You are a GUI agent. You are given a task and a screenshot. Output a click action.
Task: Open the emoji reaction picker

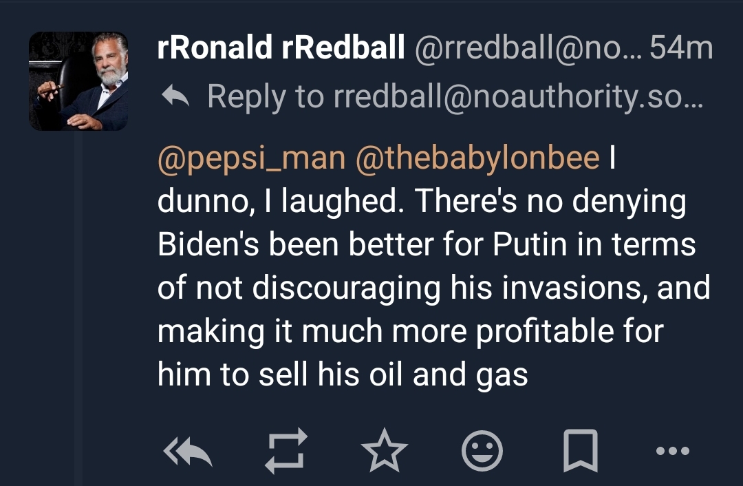[482, 452]
